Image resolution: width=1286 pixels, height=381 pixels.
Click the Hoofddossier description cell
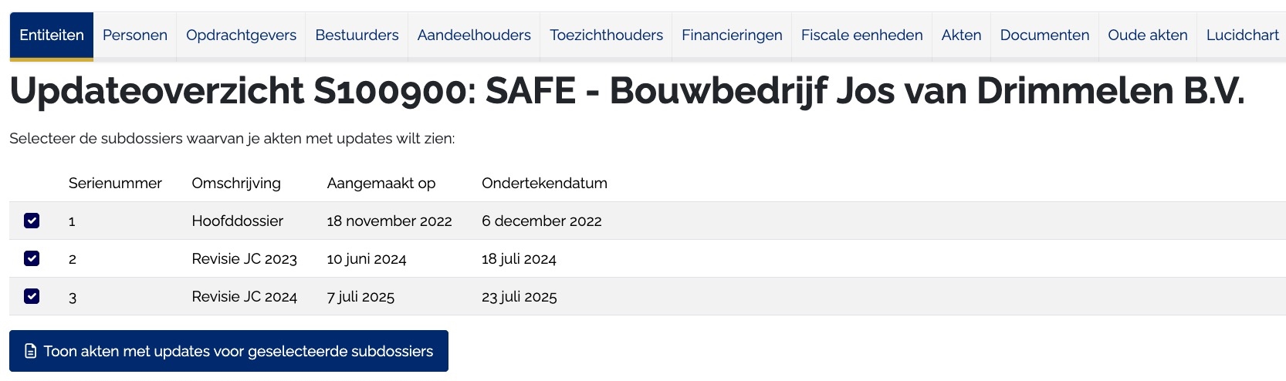(237, 221)
